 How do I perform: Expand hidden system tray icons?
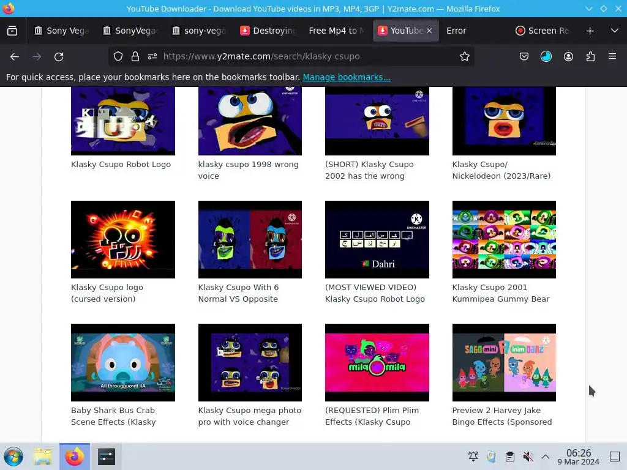pos(546,456)
